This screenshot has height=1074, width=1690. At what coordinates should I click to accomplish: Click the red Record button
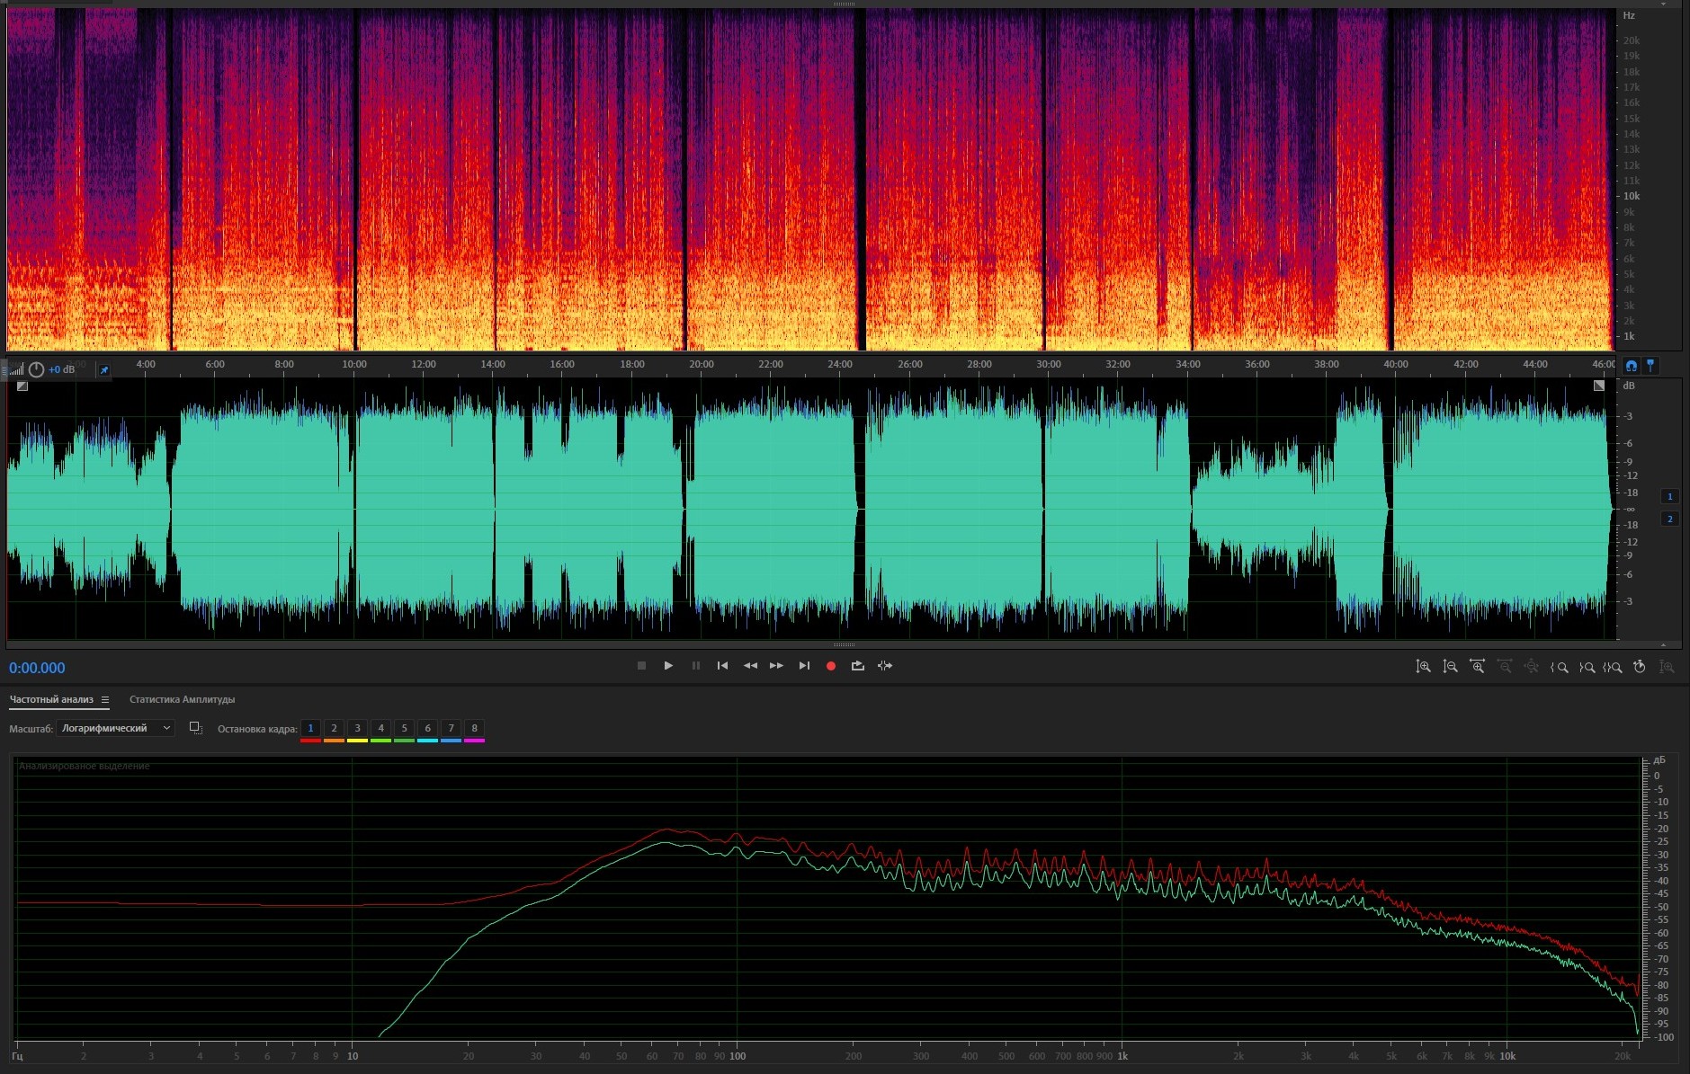click(830, 666)
